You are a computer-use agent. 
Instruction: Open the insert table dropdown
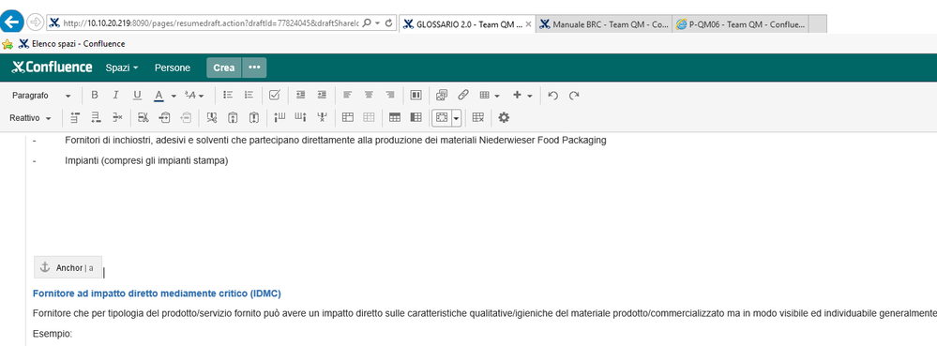point(490,95)
